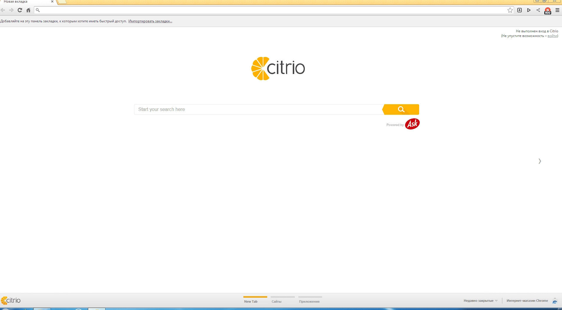Open the video play toolbar icon
The image size is (562, 310).
point(529,10)
